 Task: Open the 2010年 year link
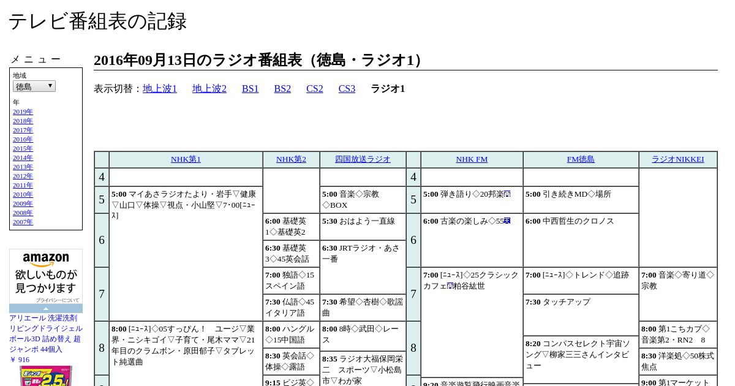tap(23, 194)
